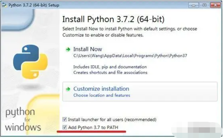Click the default install path under Install Now

pos(130,56)
